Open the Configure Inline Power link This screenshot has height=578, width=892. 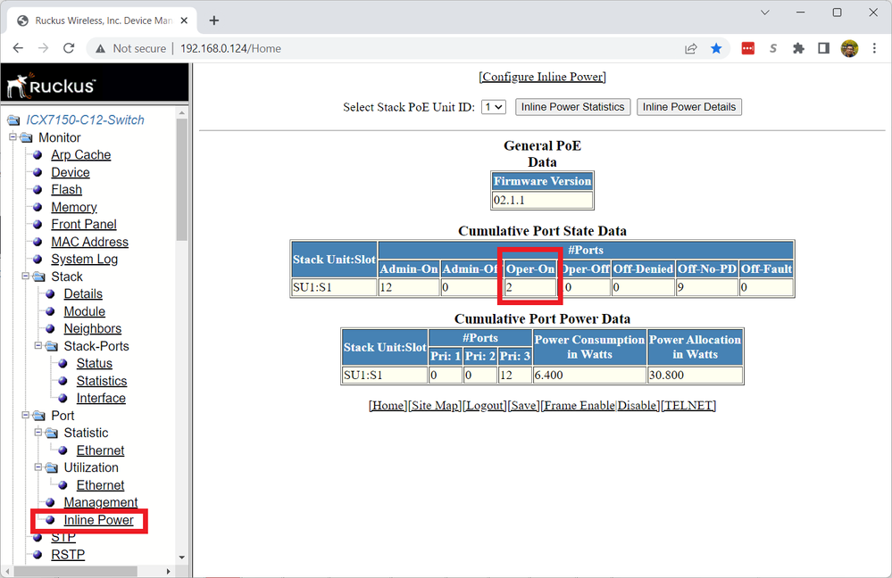(x=543, y=77)
